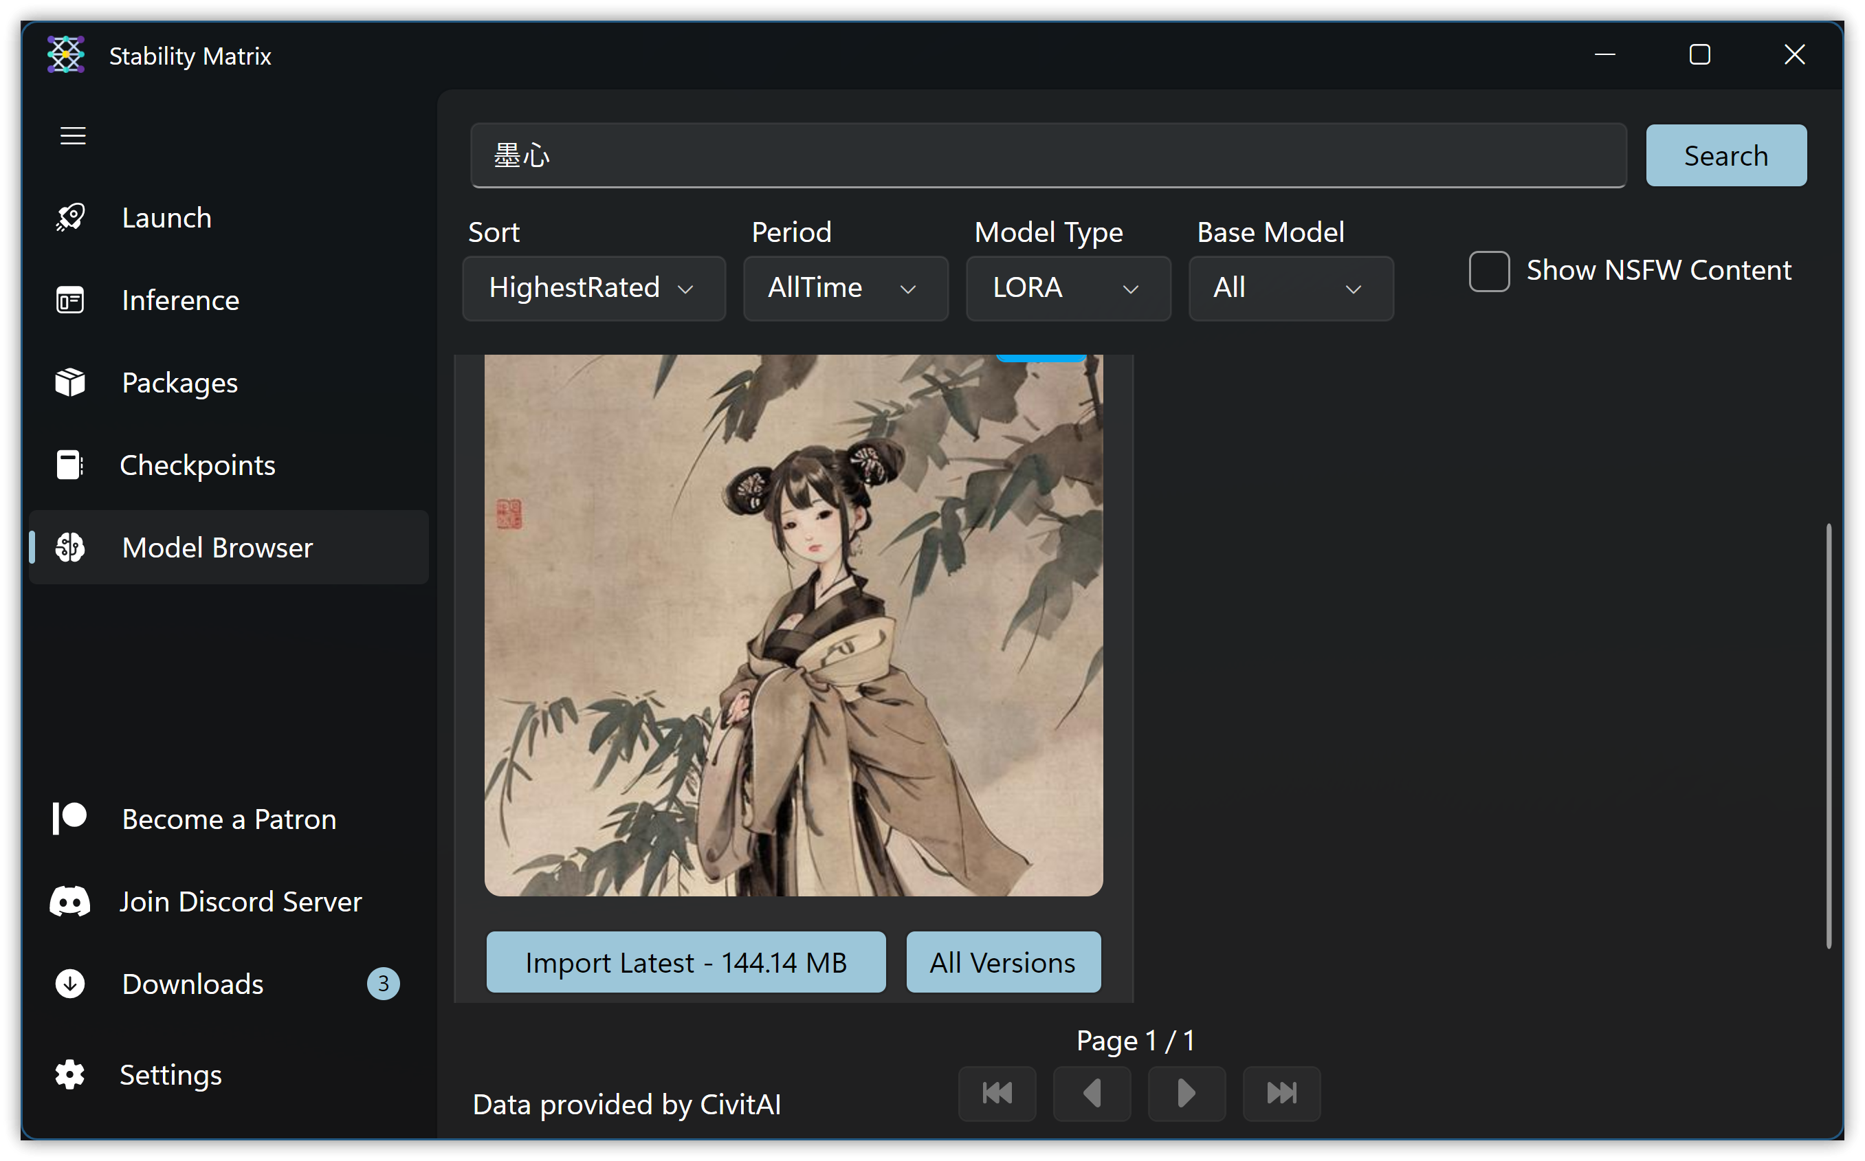This screenshot has width=1865, height=1161.
Task: Click the Patreon logo icon
Action: 70,819
